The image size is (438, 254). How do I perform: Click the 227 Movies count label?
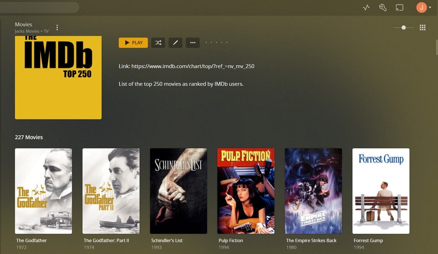(29, 137)
